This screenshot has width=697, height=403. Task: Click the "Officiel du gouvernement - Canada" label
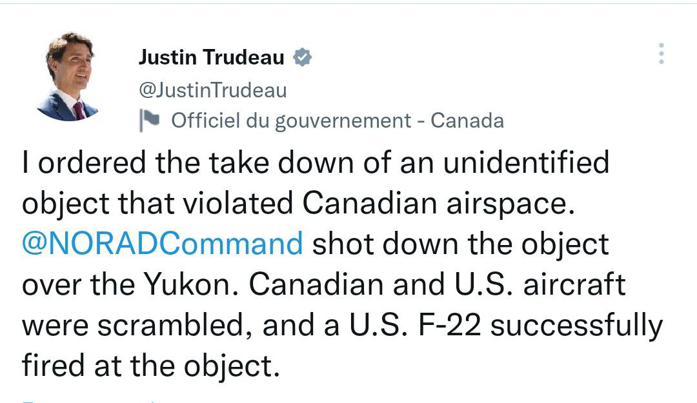pyautogui.click(x=337, y=121)
